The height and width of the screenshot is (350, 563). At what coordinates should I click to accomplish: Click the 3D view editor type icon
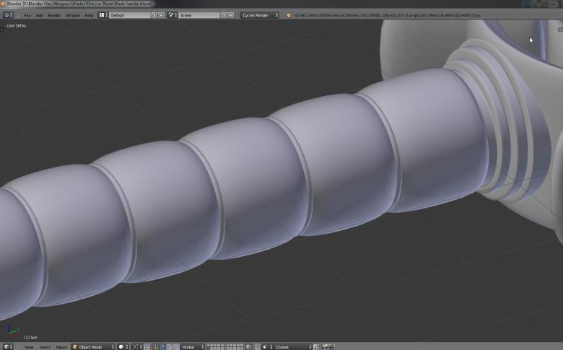click(x=8, y=347)
